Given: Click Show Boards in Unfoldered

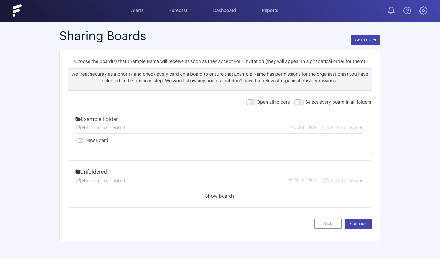Looking at the screenshot, I should (220, 196).
